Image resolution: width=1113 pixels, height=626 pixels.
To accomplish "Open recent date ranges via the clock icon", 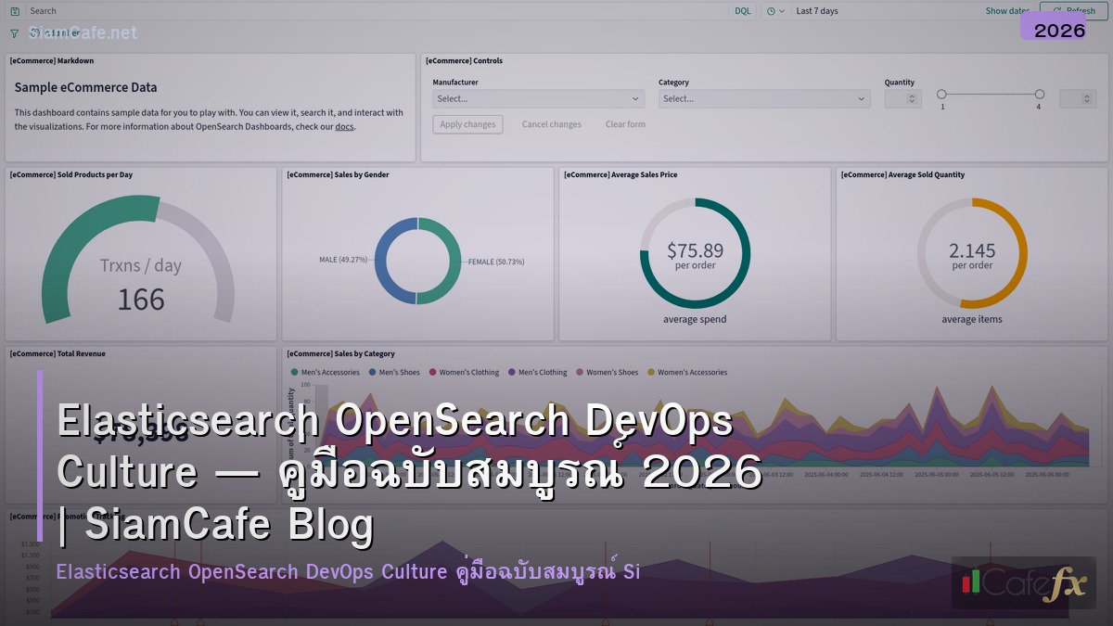I will pos(770,10).
